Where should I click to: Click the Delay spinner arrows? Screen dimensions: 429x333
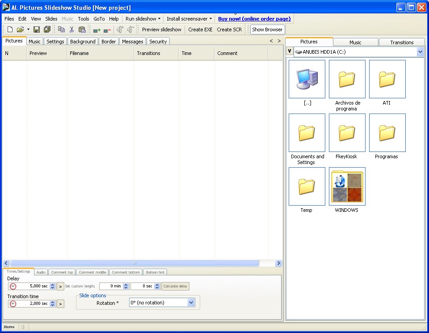53,286
